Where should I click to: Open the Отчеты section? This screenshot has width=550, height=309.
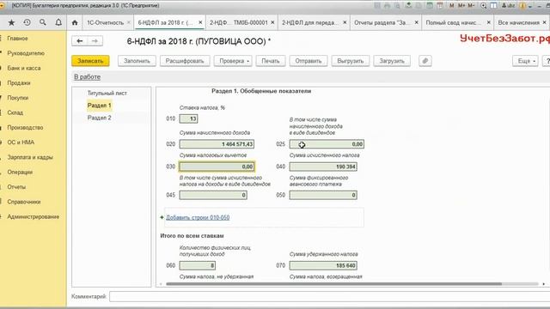[x=16, y=187]
